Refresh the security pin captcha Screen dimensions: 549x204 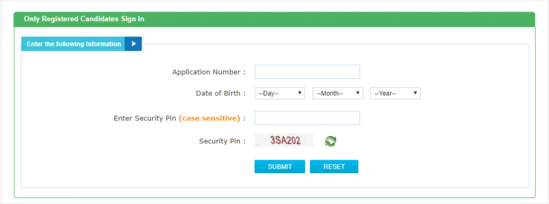tap(331, 141)
